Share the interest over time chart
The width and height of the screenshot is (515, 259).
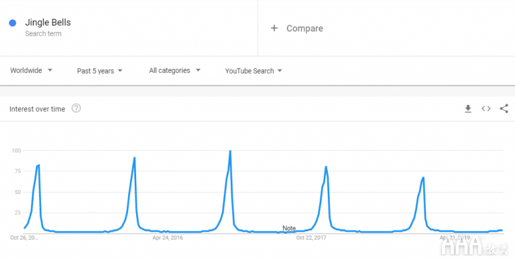tap(504, 108)
